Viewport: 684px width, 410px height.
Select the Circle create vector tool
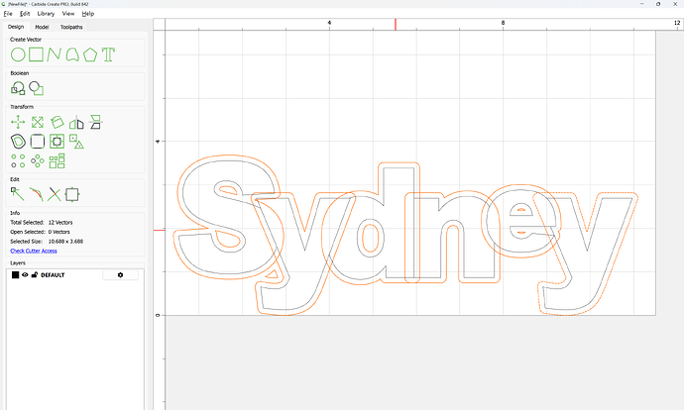18,54
